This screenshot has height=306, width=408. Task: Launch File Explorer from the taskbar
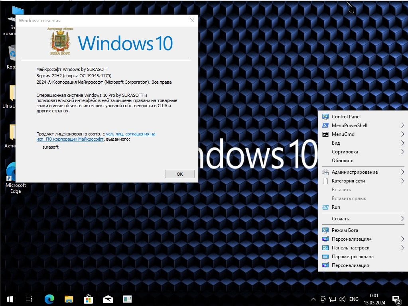69,299
